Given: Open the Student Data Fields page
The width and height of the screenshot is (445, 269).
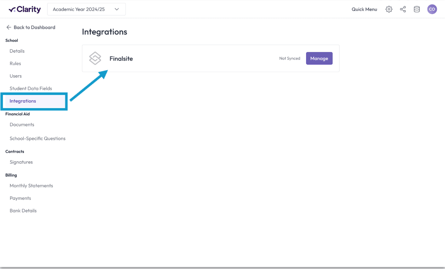Looking at the screenshot, I should coord(31,88).
